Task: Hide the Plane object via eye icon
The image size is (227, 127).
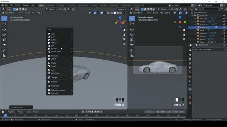Action: (224, 42)
